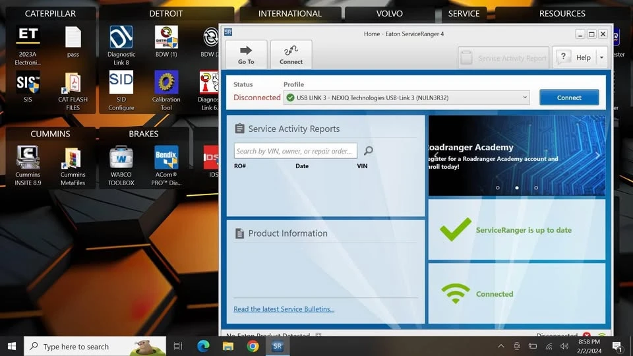Click the BRAKES desktop group header
This screenshot has width=633, height=356.
click(x=144, y=134)
